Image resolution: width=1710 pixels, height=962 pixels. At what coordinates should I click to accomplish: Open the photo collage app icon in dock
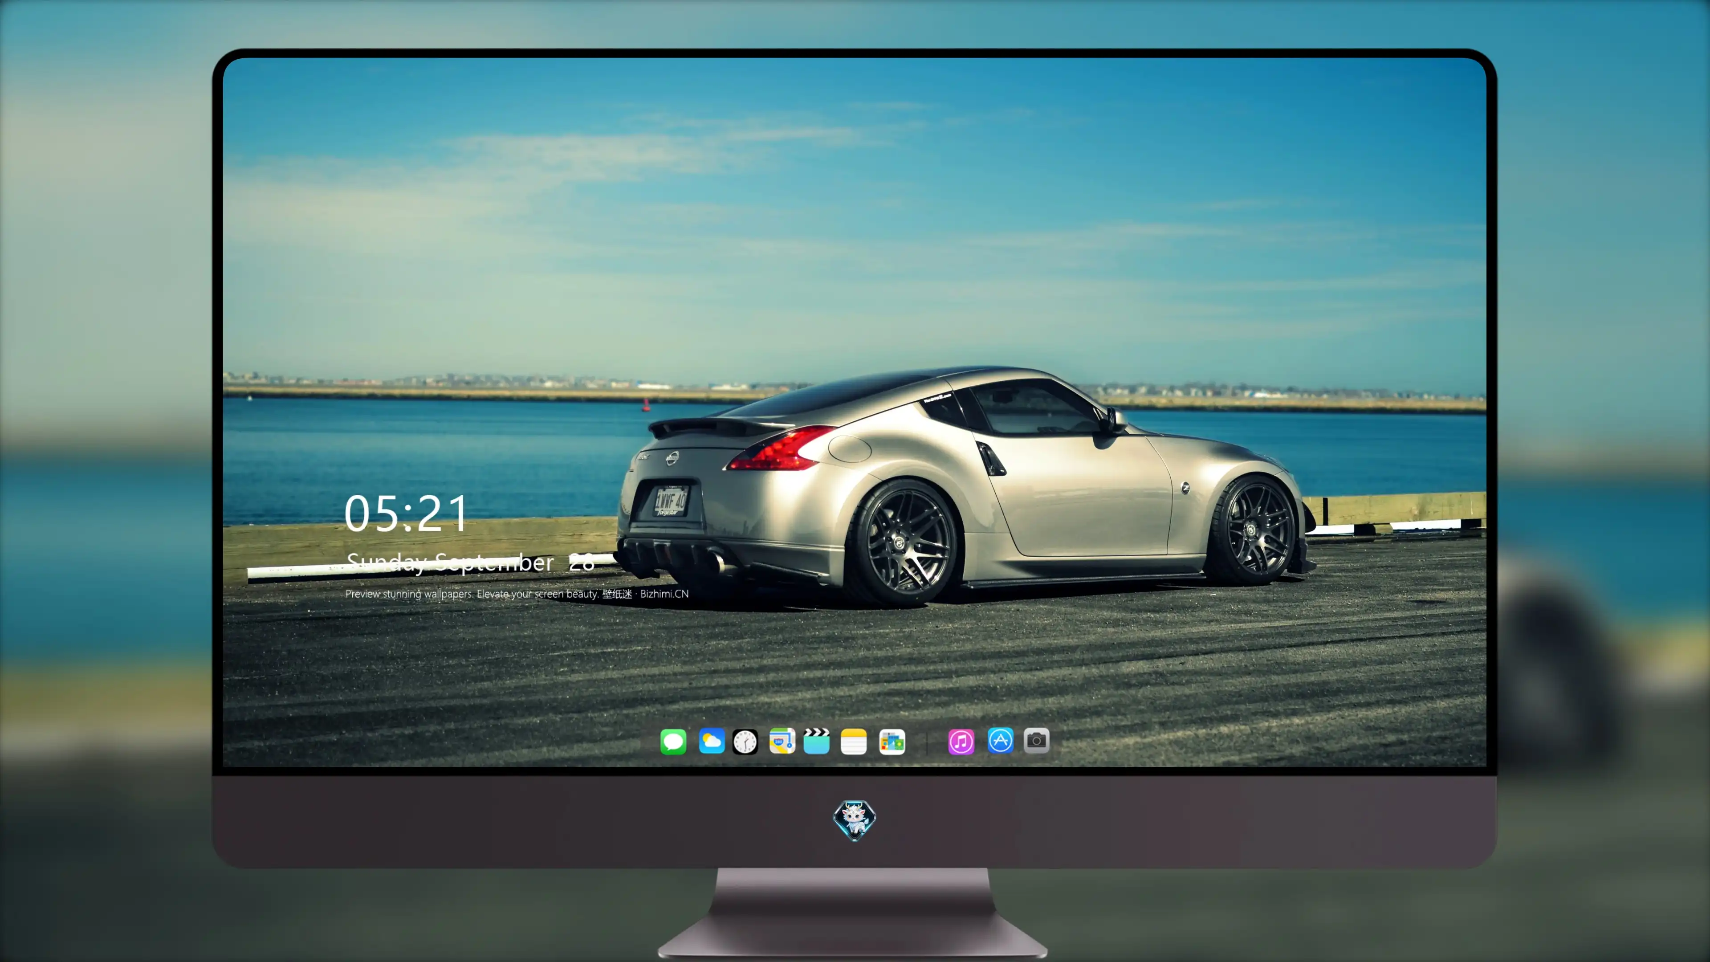[x=892, y=742]
